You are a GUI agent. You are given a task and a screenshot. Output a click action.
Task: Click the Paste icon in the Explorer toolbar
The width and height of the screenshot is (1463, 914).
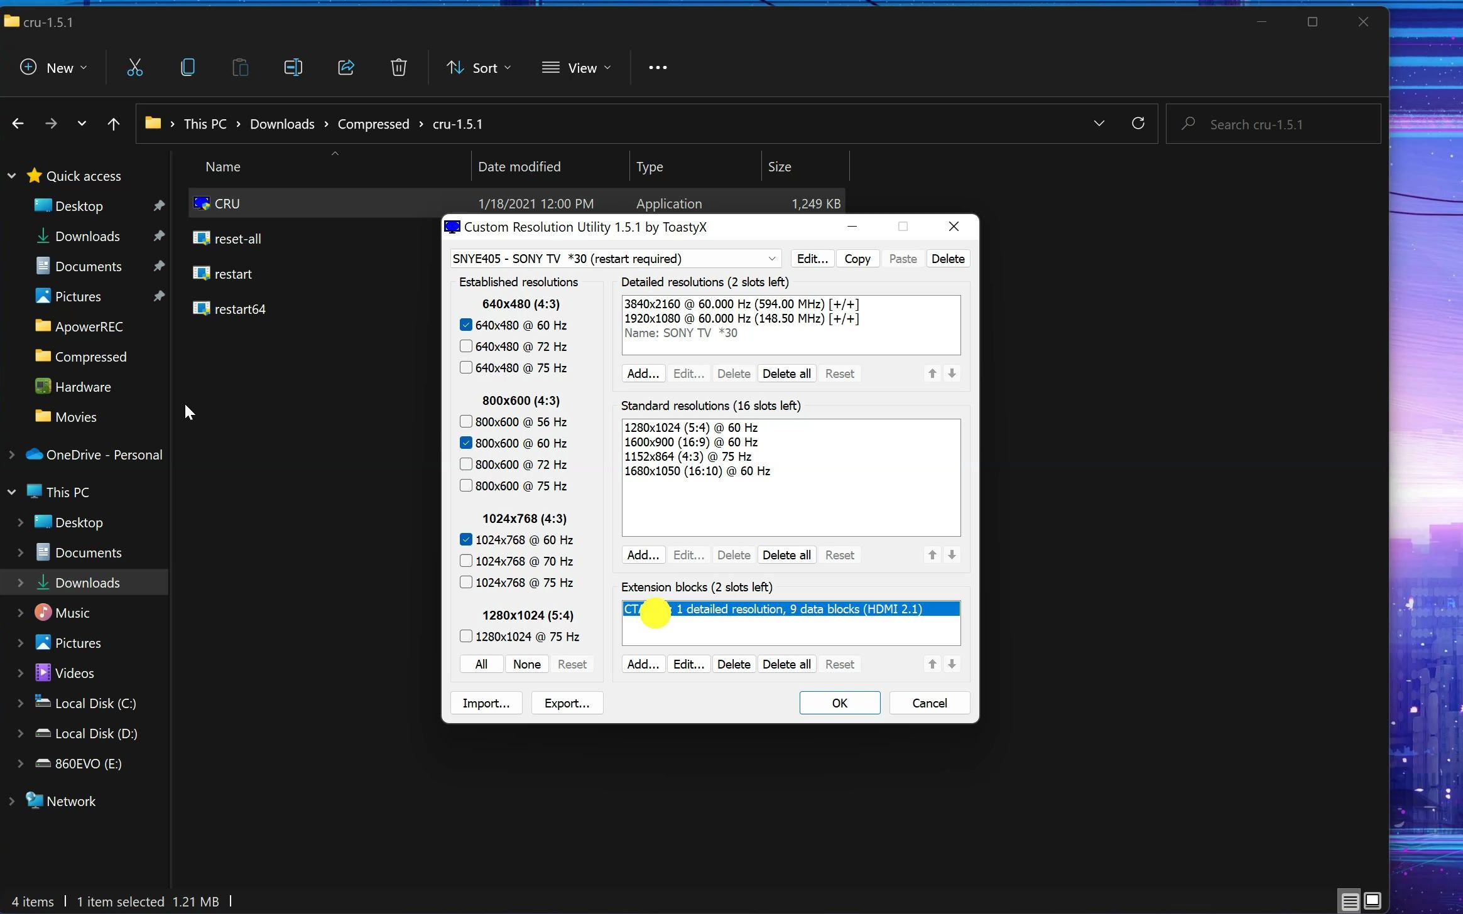tap(241, 67)
